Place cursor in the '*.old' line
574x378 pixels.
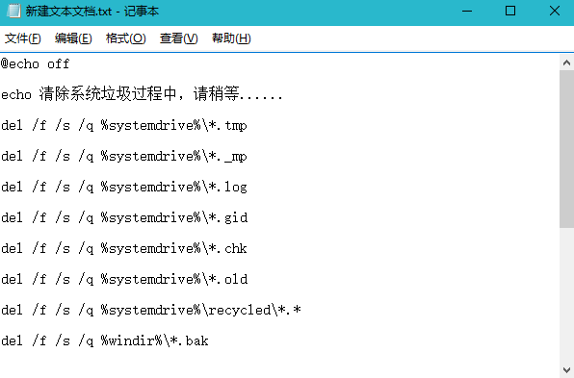point(124,279)
